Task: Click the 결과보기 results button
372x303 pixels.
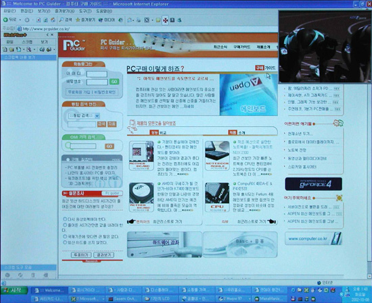Action: click(x=103, y=254)
